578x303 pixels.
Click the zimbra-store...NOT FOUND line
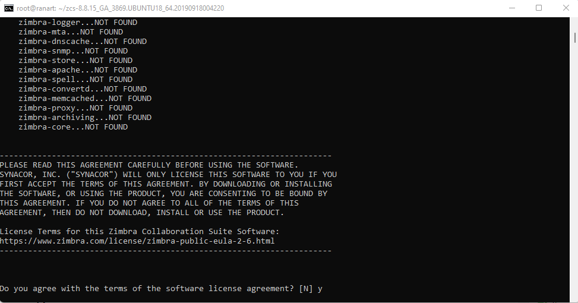(75, 61)
